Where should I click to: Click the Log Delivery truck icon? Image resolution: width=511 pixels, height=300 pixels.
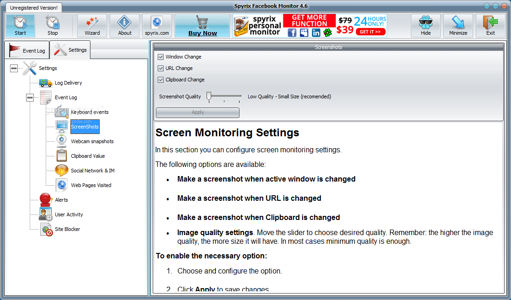point(46,83)
